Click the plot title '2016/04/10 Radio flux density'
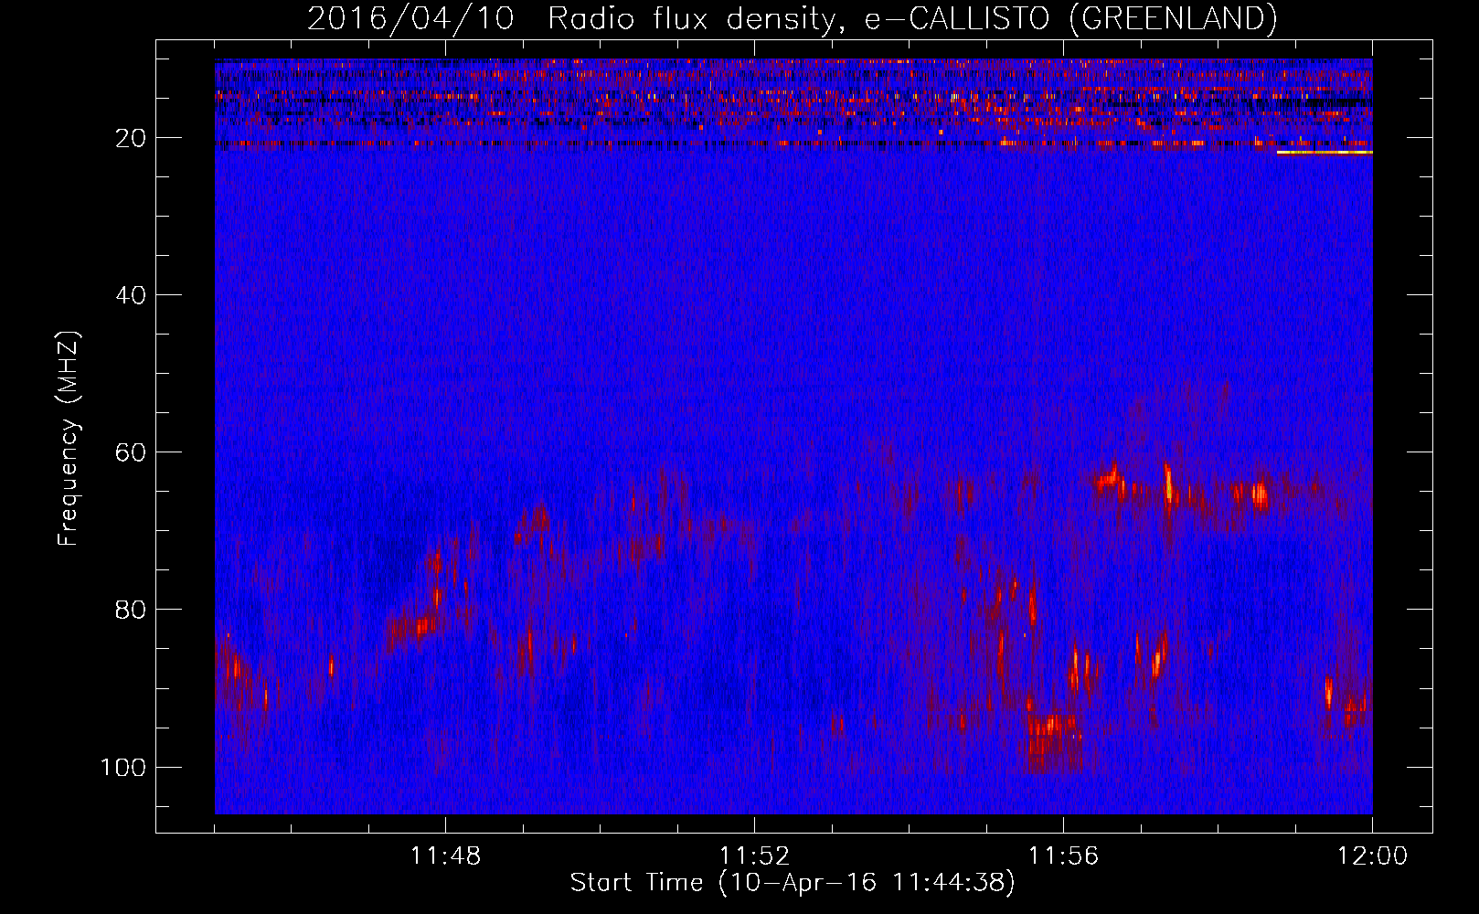The image size is (1479, 914). [x=793, y=18]
